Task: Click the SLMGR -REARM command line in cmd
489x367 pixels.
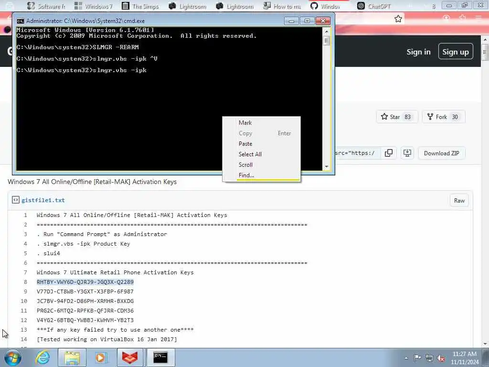Action: coord(78,47)
